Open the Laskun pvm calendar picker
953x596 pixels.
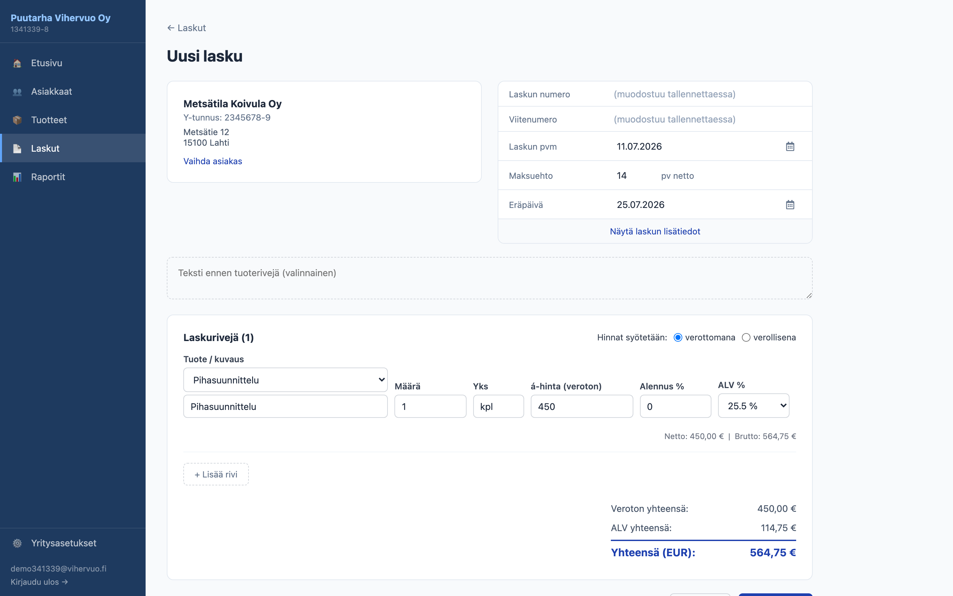pyautogui.click(x=790, y=146)
